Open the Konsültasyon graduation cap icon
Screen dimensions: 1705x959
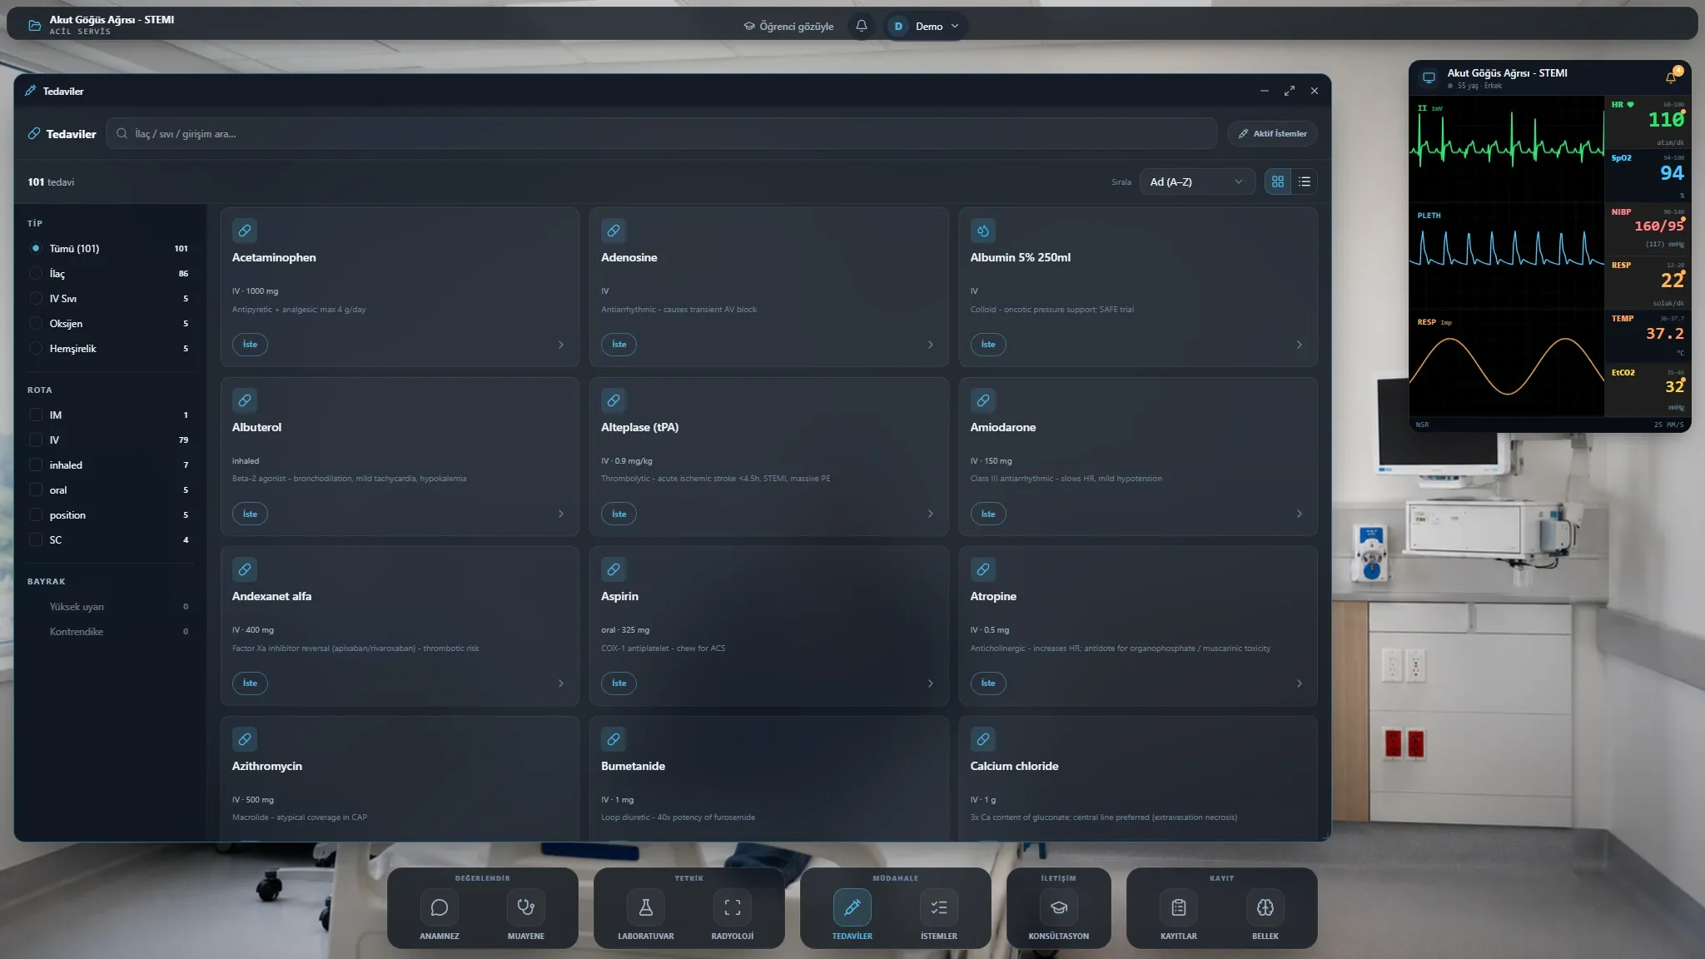(1059, 907)
